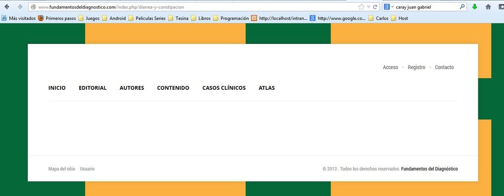Click the search magnifier icon

coord(462,6)
